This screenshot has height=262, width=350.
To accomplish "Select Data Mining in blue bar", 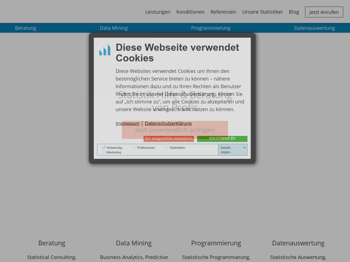I will tap(114, 28).
